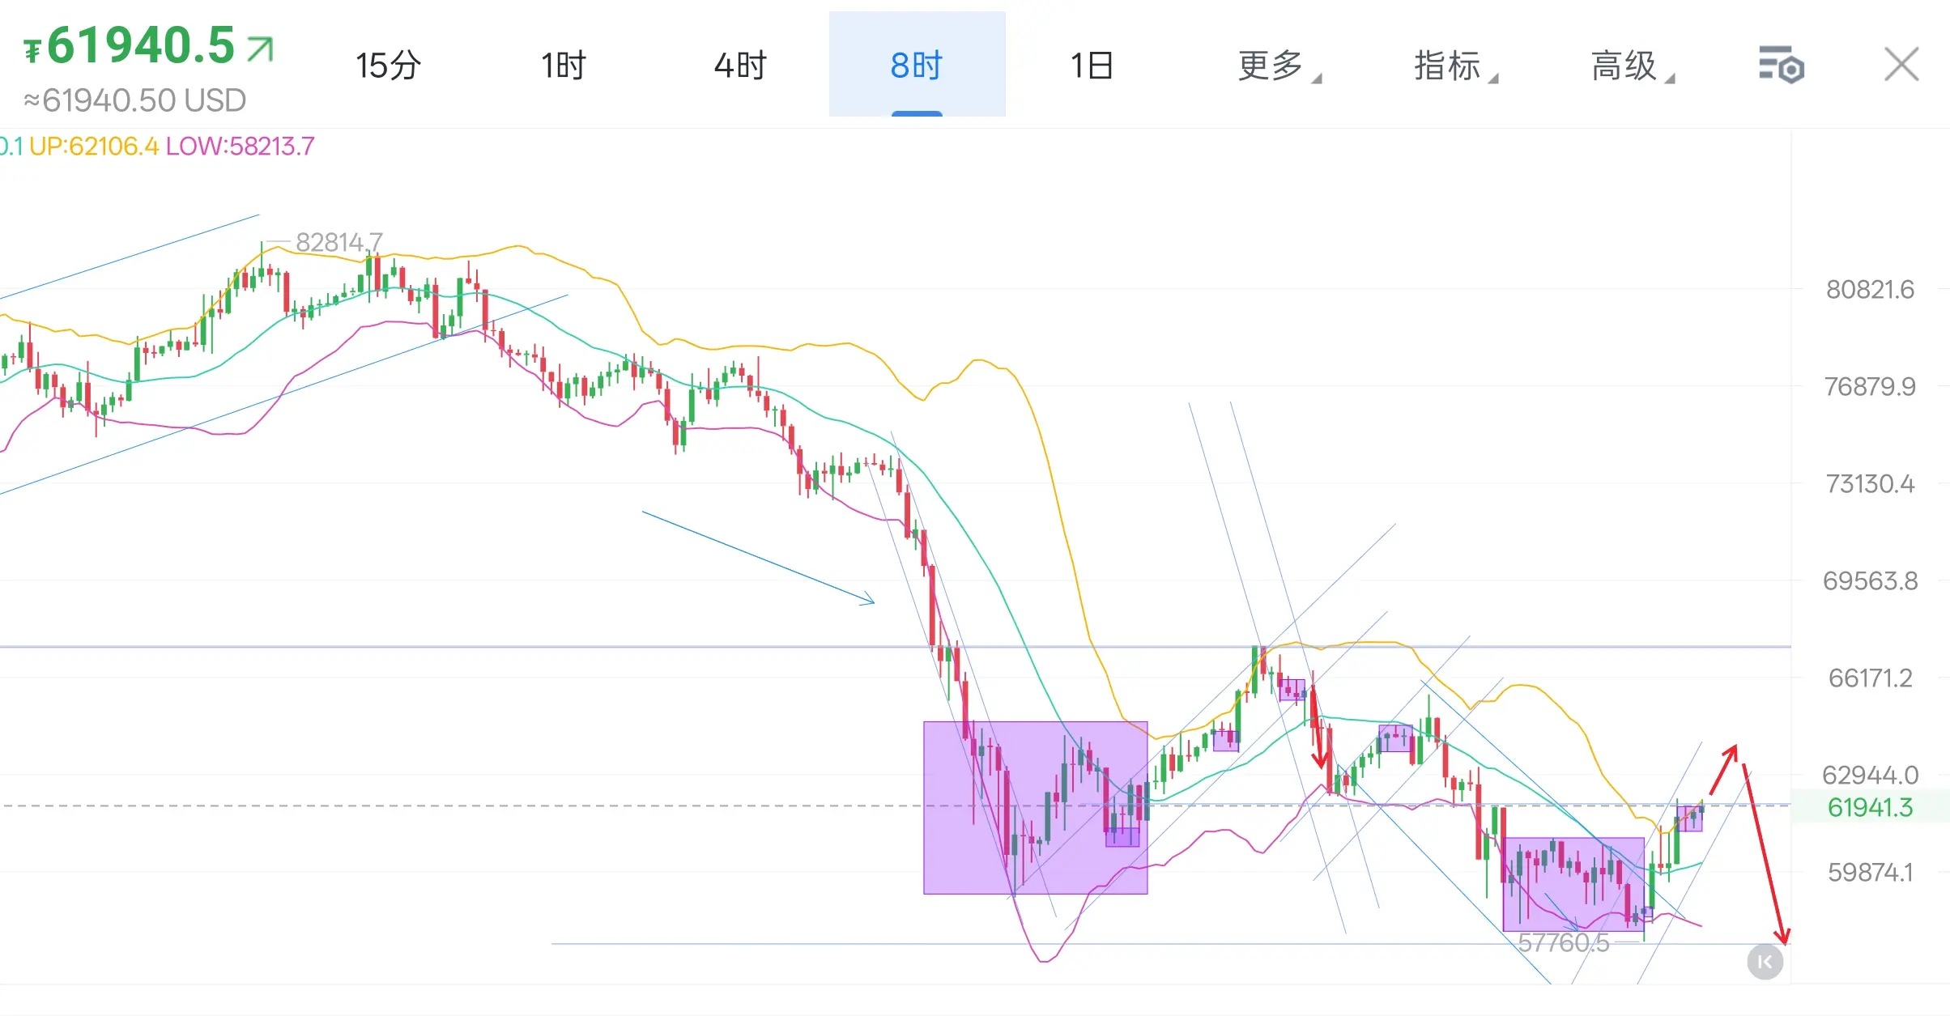Screen dimensions: 1950x1016
Task: Click the jump-to-latest arrow button
Action: (x=1765, y=962)
